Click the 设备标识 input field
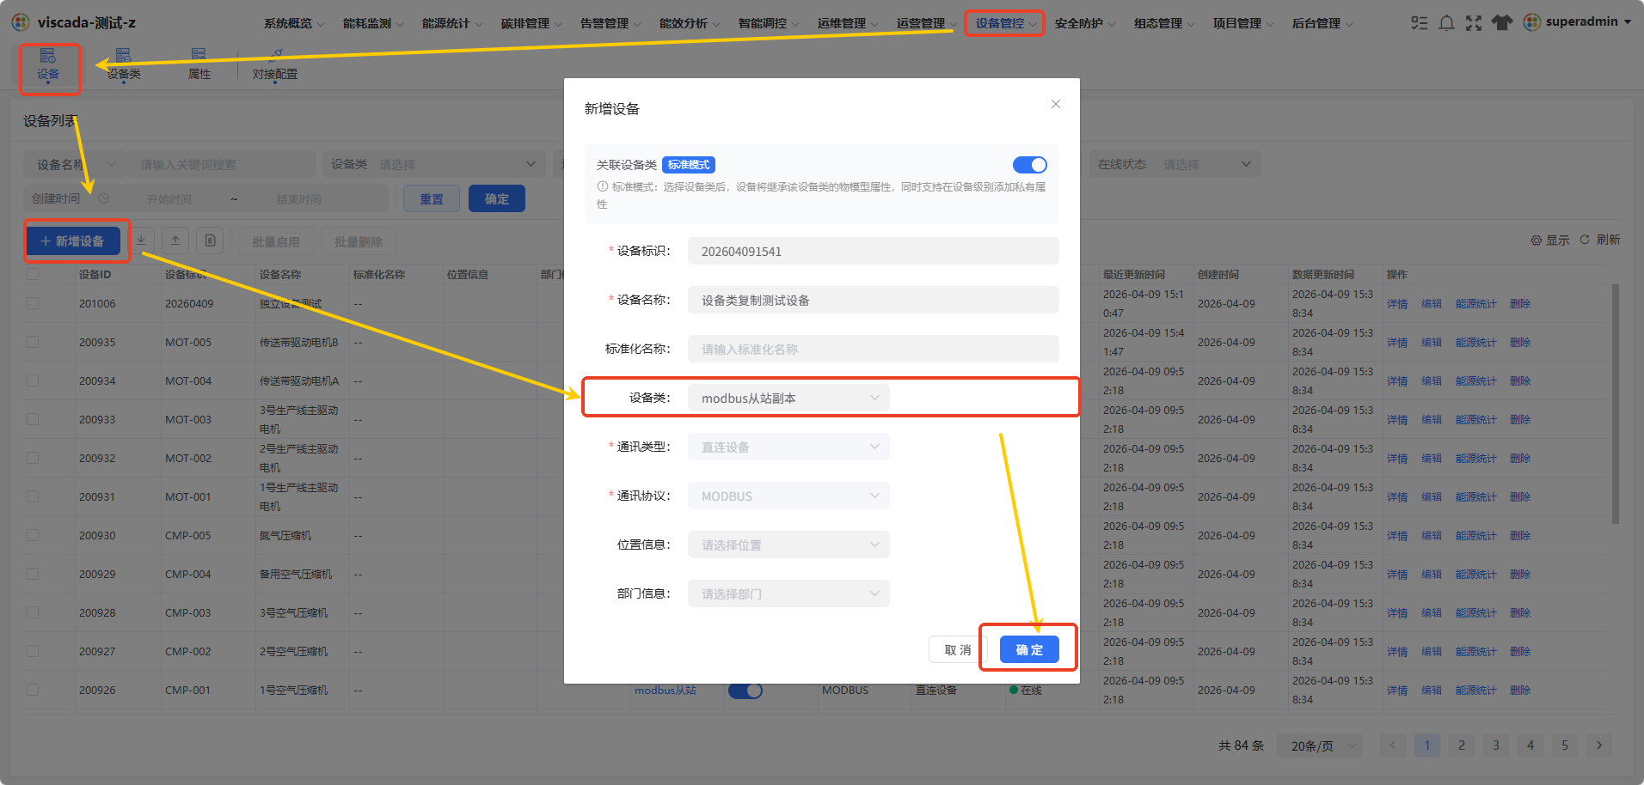The height and width of the screenshot is (785, 1644). pyautogui.click(x=873, y=251)
